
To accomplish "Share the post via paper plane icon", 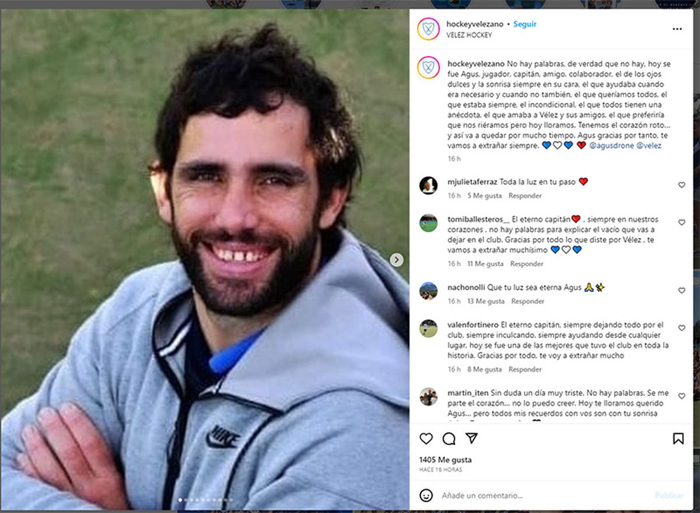I will (472, 438).
